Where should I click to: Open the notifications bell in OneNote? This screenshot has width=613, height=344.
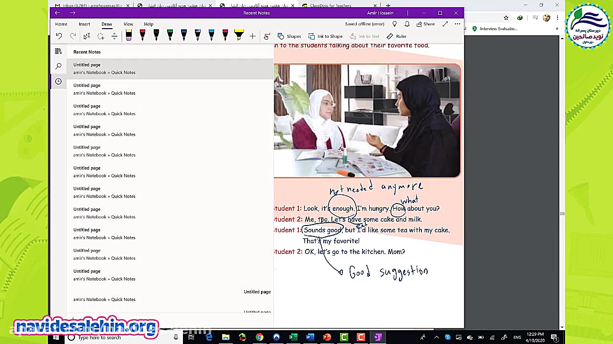pyautogui.click(x=407, y=24)
